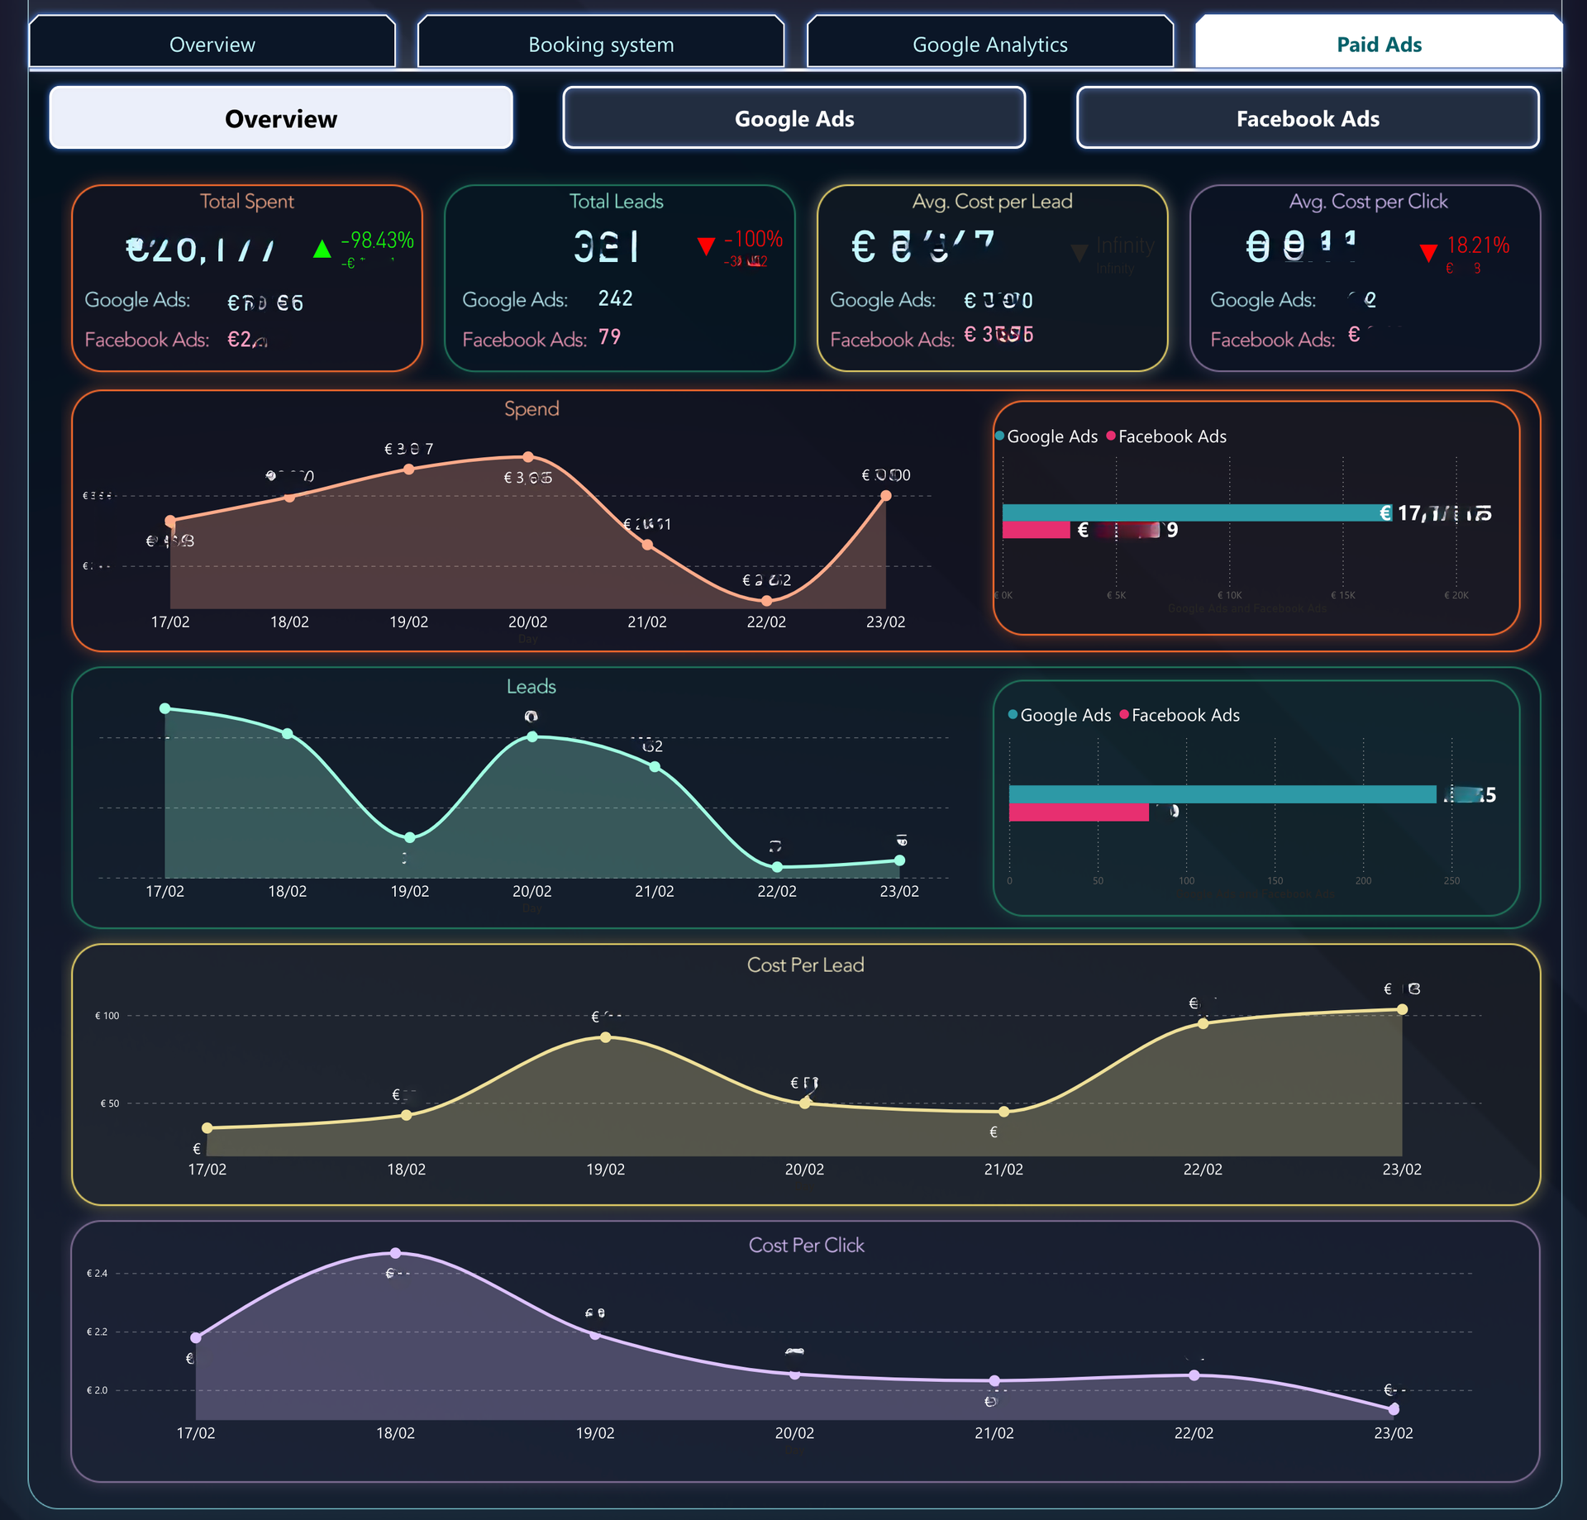Select the 19/02 point on Cost Per Lead chart

click(x=606, y=1037)
